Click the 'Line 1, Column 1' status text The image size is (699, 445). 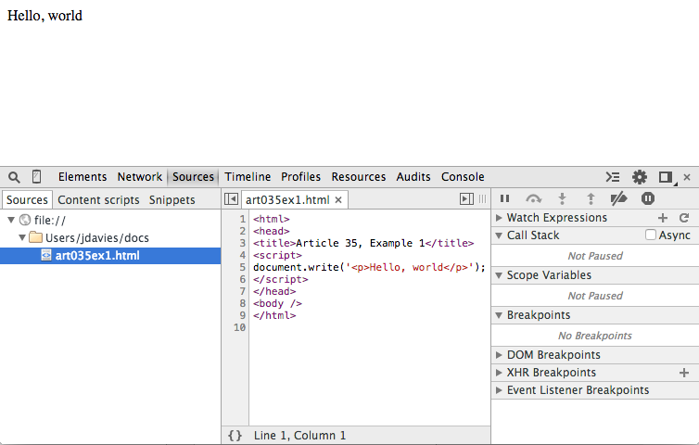click(299, 435)
